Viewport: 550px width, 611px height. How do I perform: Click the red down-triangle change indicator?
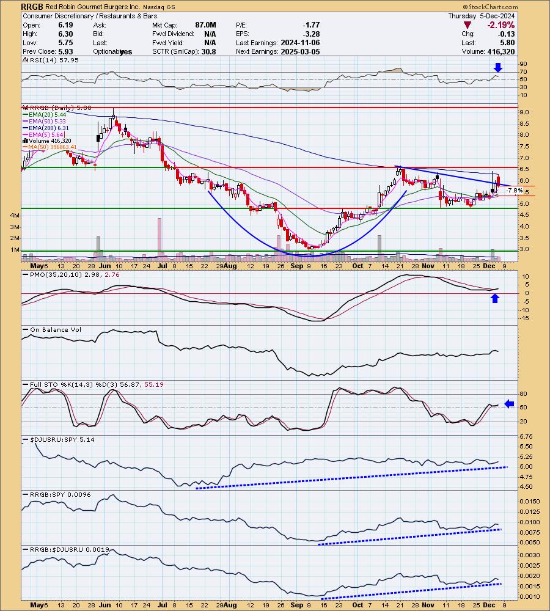coord(468,25)
